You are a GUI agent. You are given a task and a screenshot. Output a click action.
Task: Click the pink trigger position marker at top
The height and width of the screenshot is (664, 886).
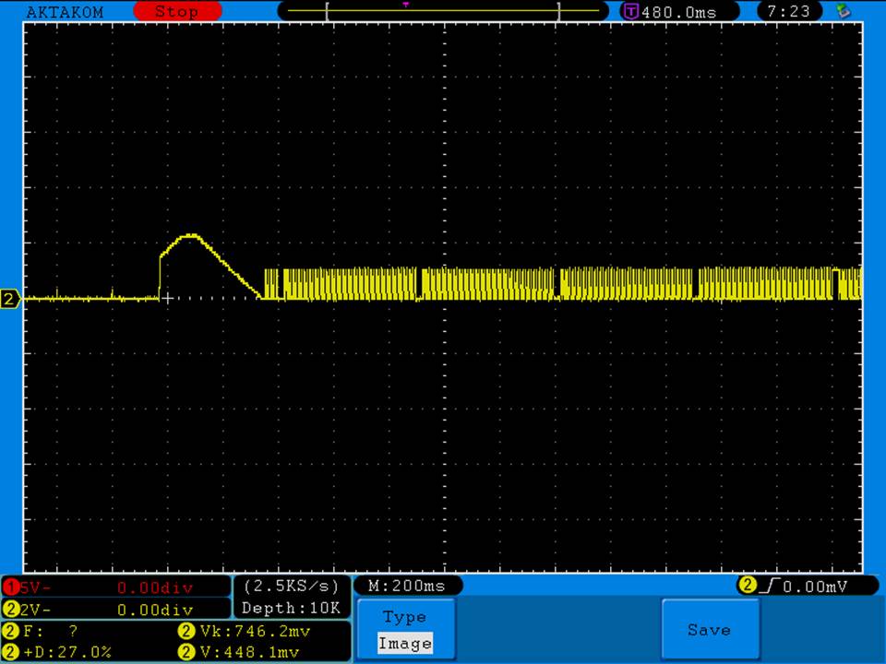(405, 5)
